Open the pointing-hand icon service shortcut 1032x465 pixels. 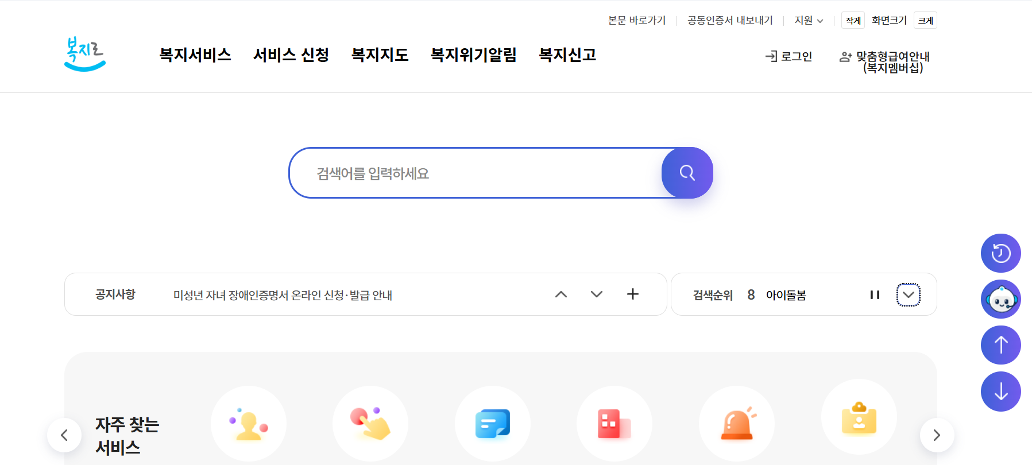point(370,424)
